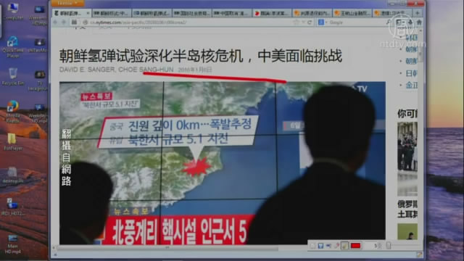This screenshot has width=464, height=261.
Task: Bookmark page with the star icon
Action: pos(296,22)
